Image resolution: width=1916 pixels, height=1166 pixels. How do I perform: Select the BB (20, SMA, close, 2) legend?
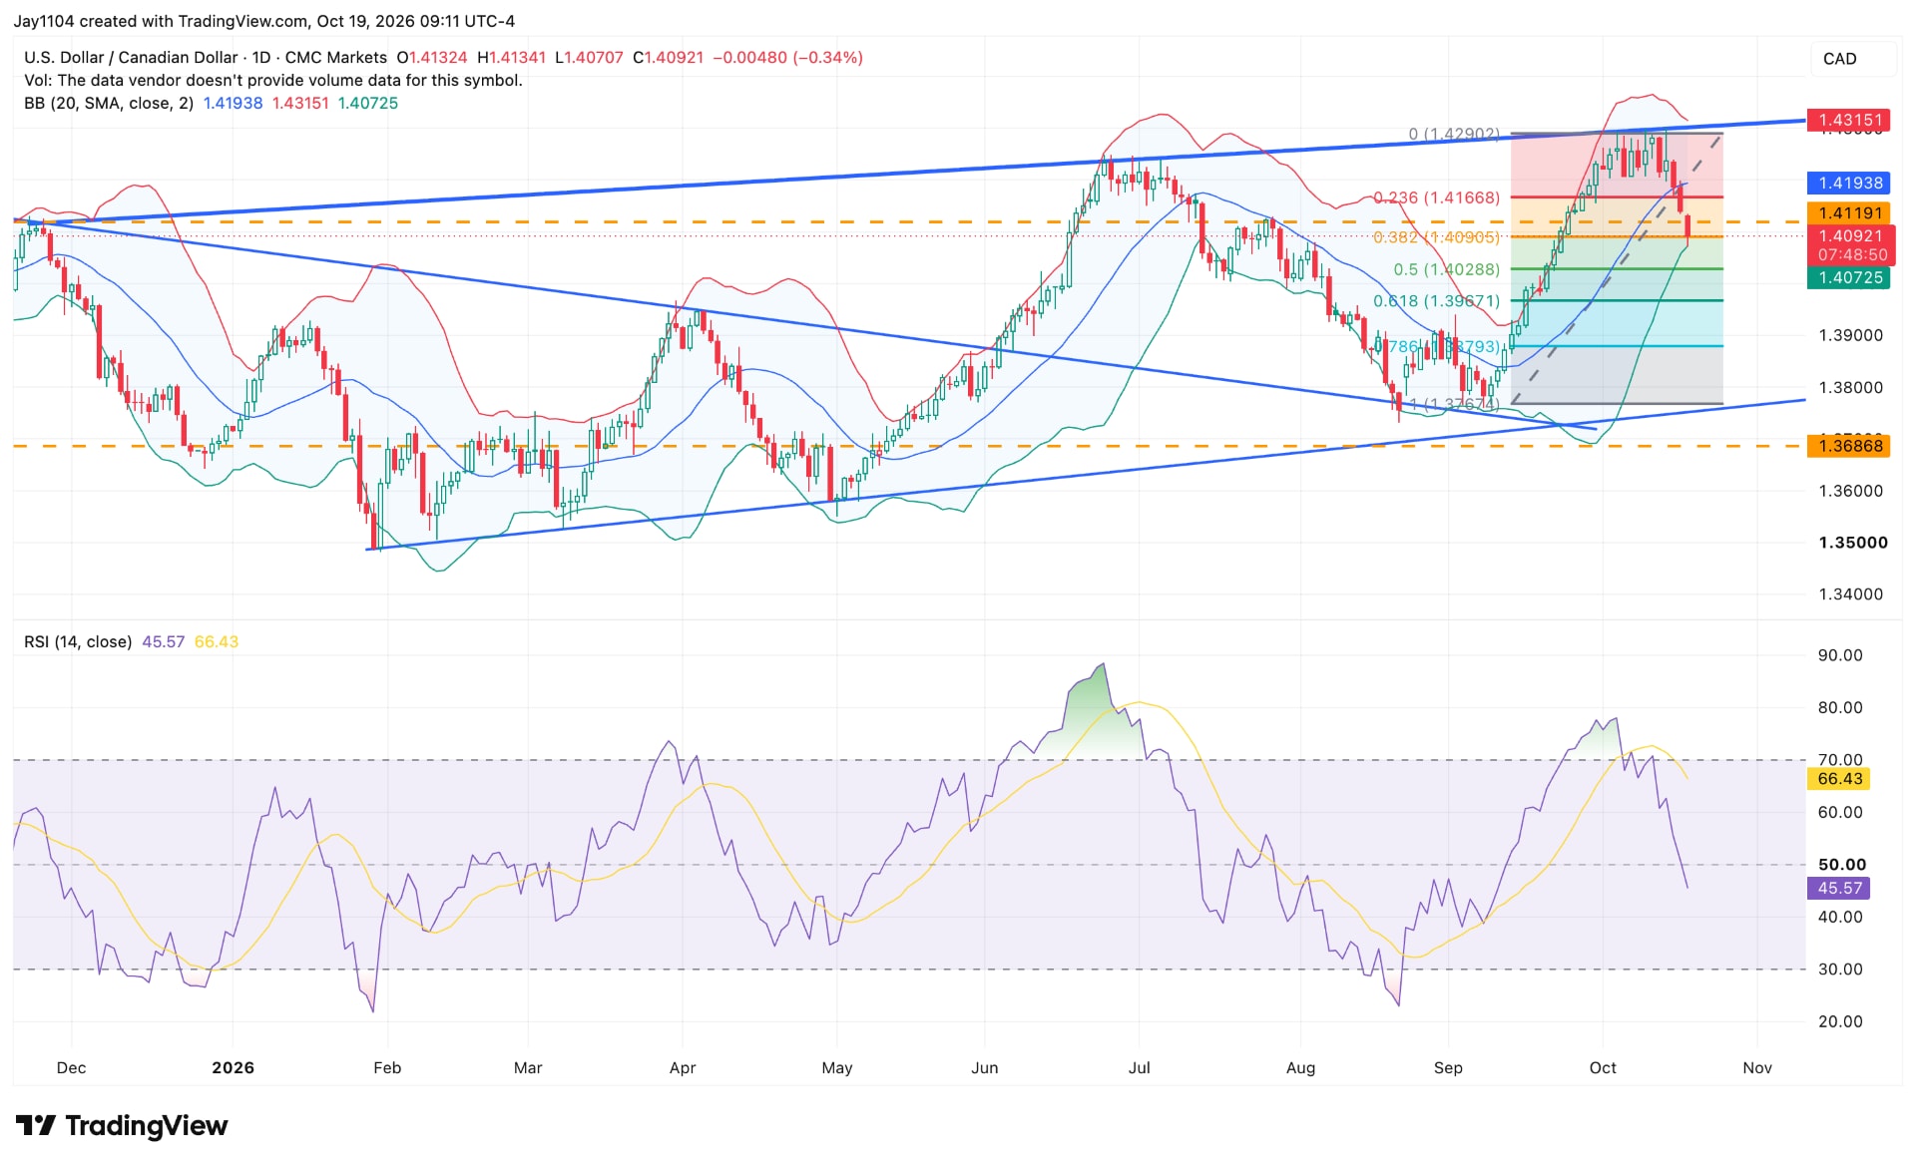109,103
